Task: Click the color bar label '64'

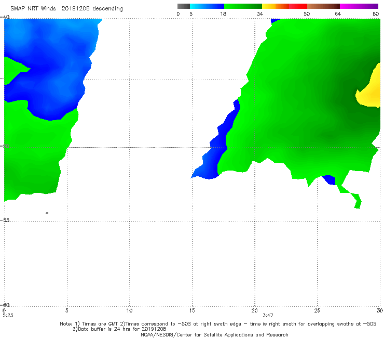Action: click(338, 14)
